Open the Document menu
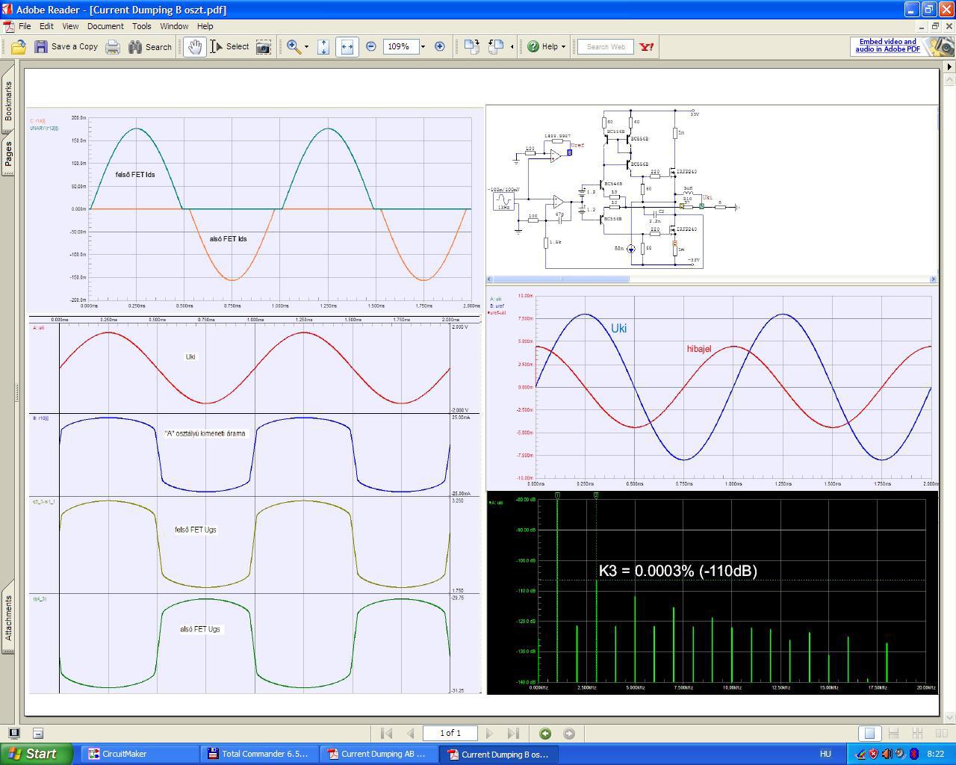Viewport: 956px width, 765px height. click(105, 26)
